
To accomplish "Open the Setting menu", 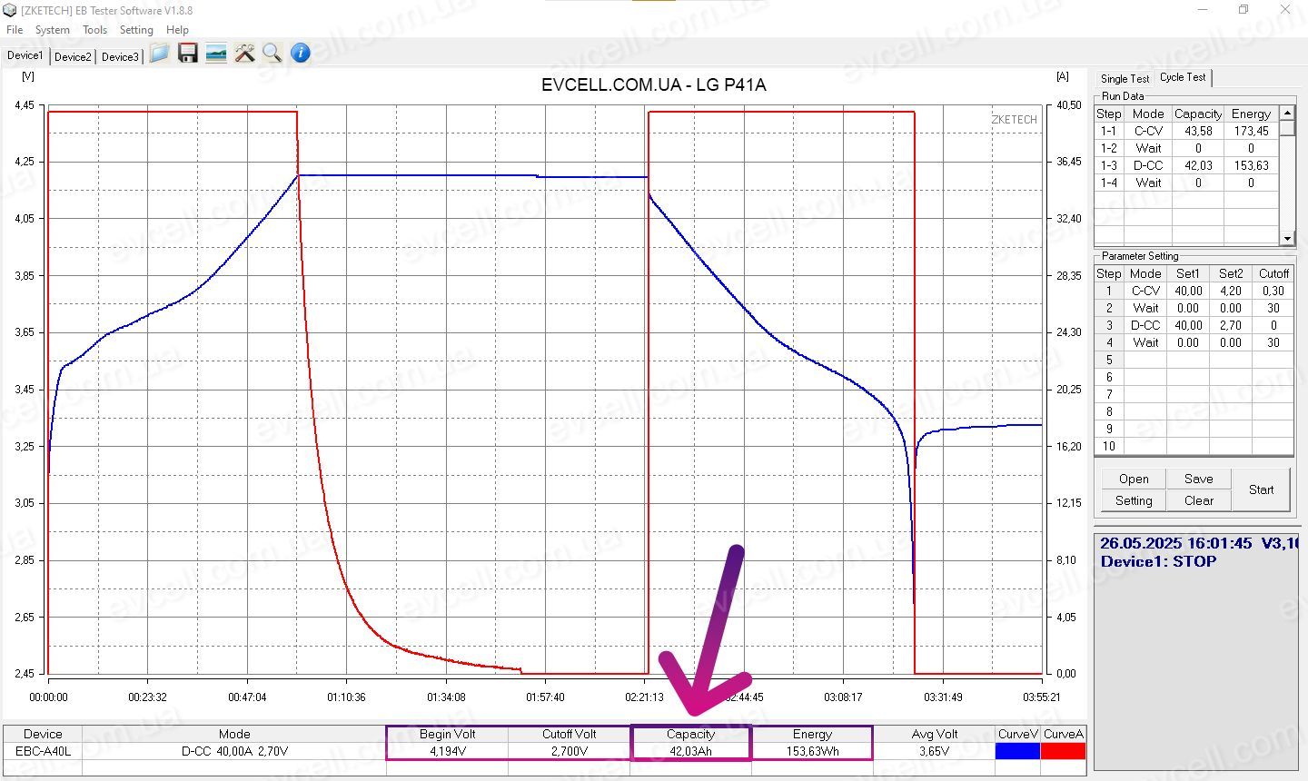I will click(x=136, y=30).
